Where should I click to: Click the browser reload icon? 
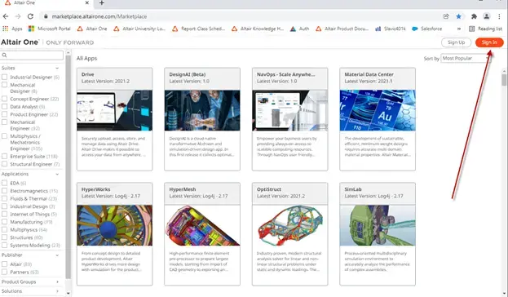pyautogui.click(x=30, y=16)
